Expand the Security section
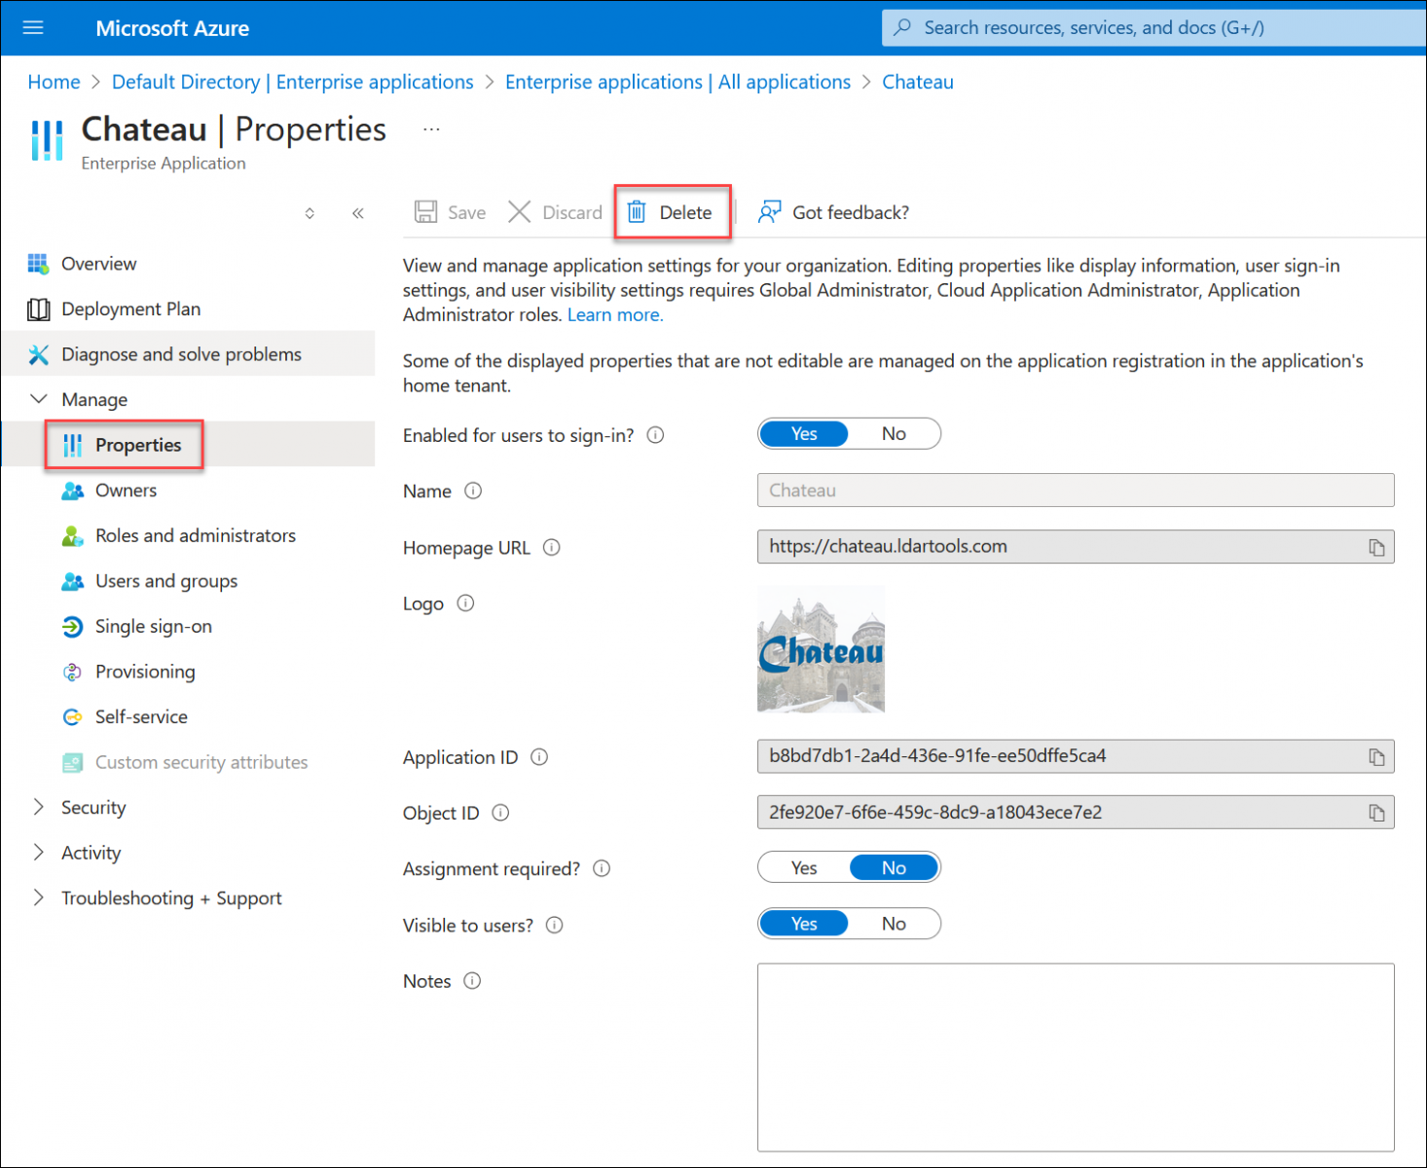Image resolution: width=1427 pixels, height=1168 pixels. (x=39, y=807)
